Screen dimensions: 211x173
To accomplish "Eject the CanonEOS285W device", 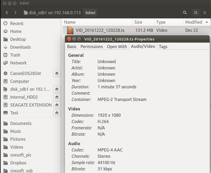I will point(57,73).
